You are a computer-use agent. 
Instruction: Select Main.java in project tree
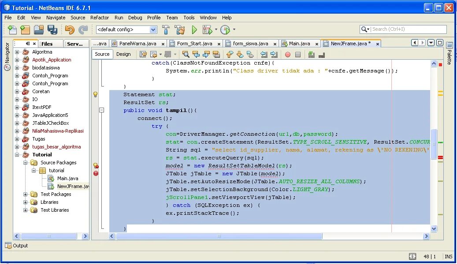tap(67, 178)
